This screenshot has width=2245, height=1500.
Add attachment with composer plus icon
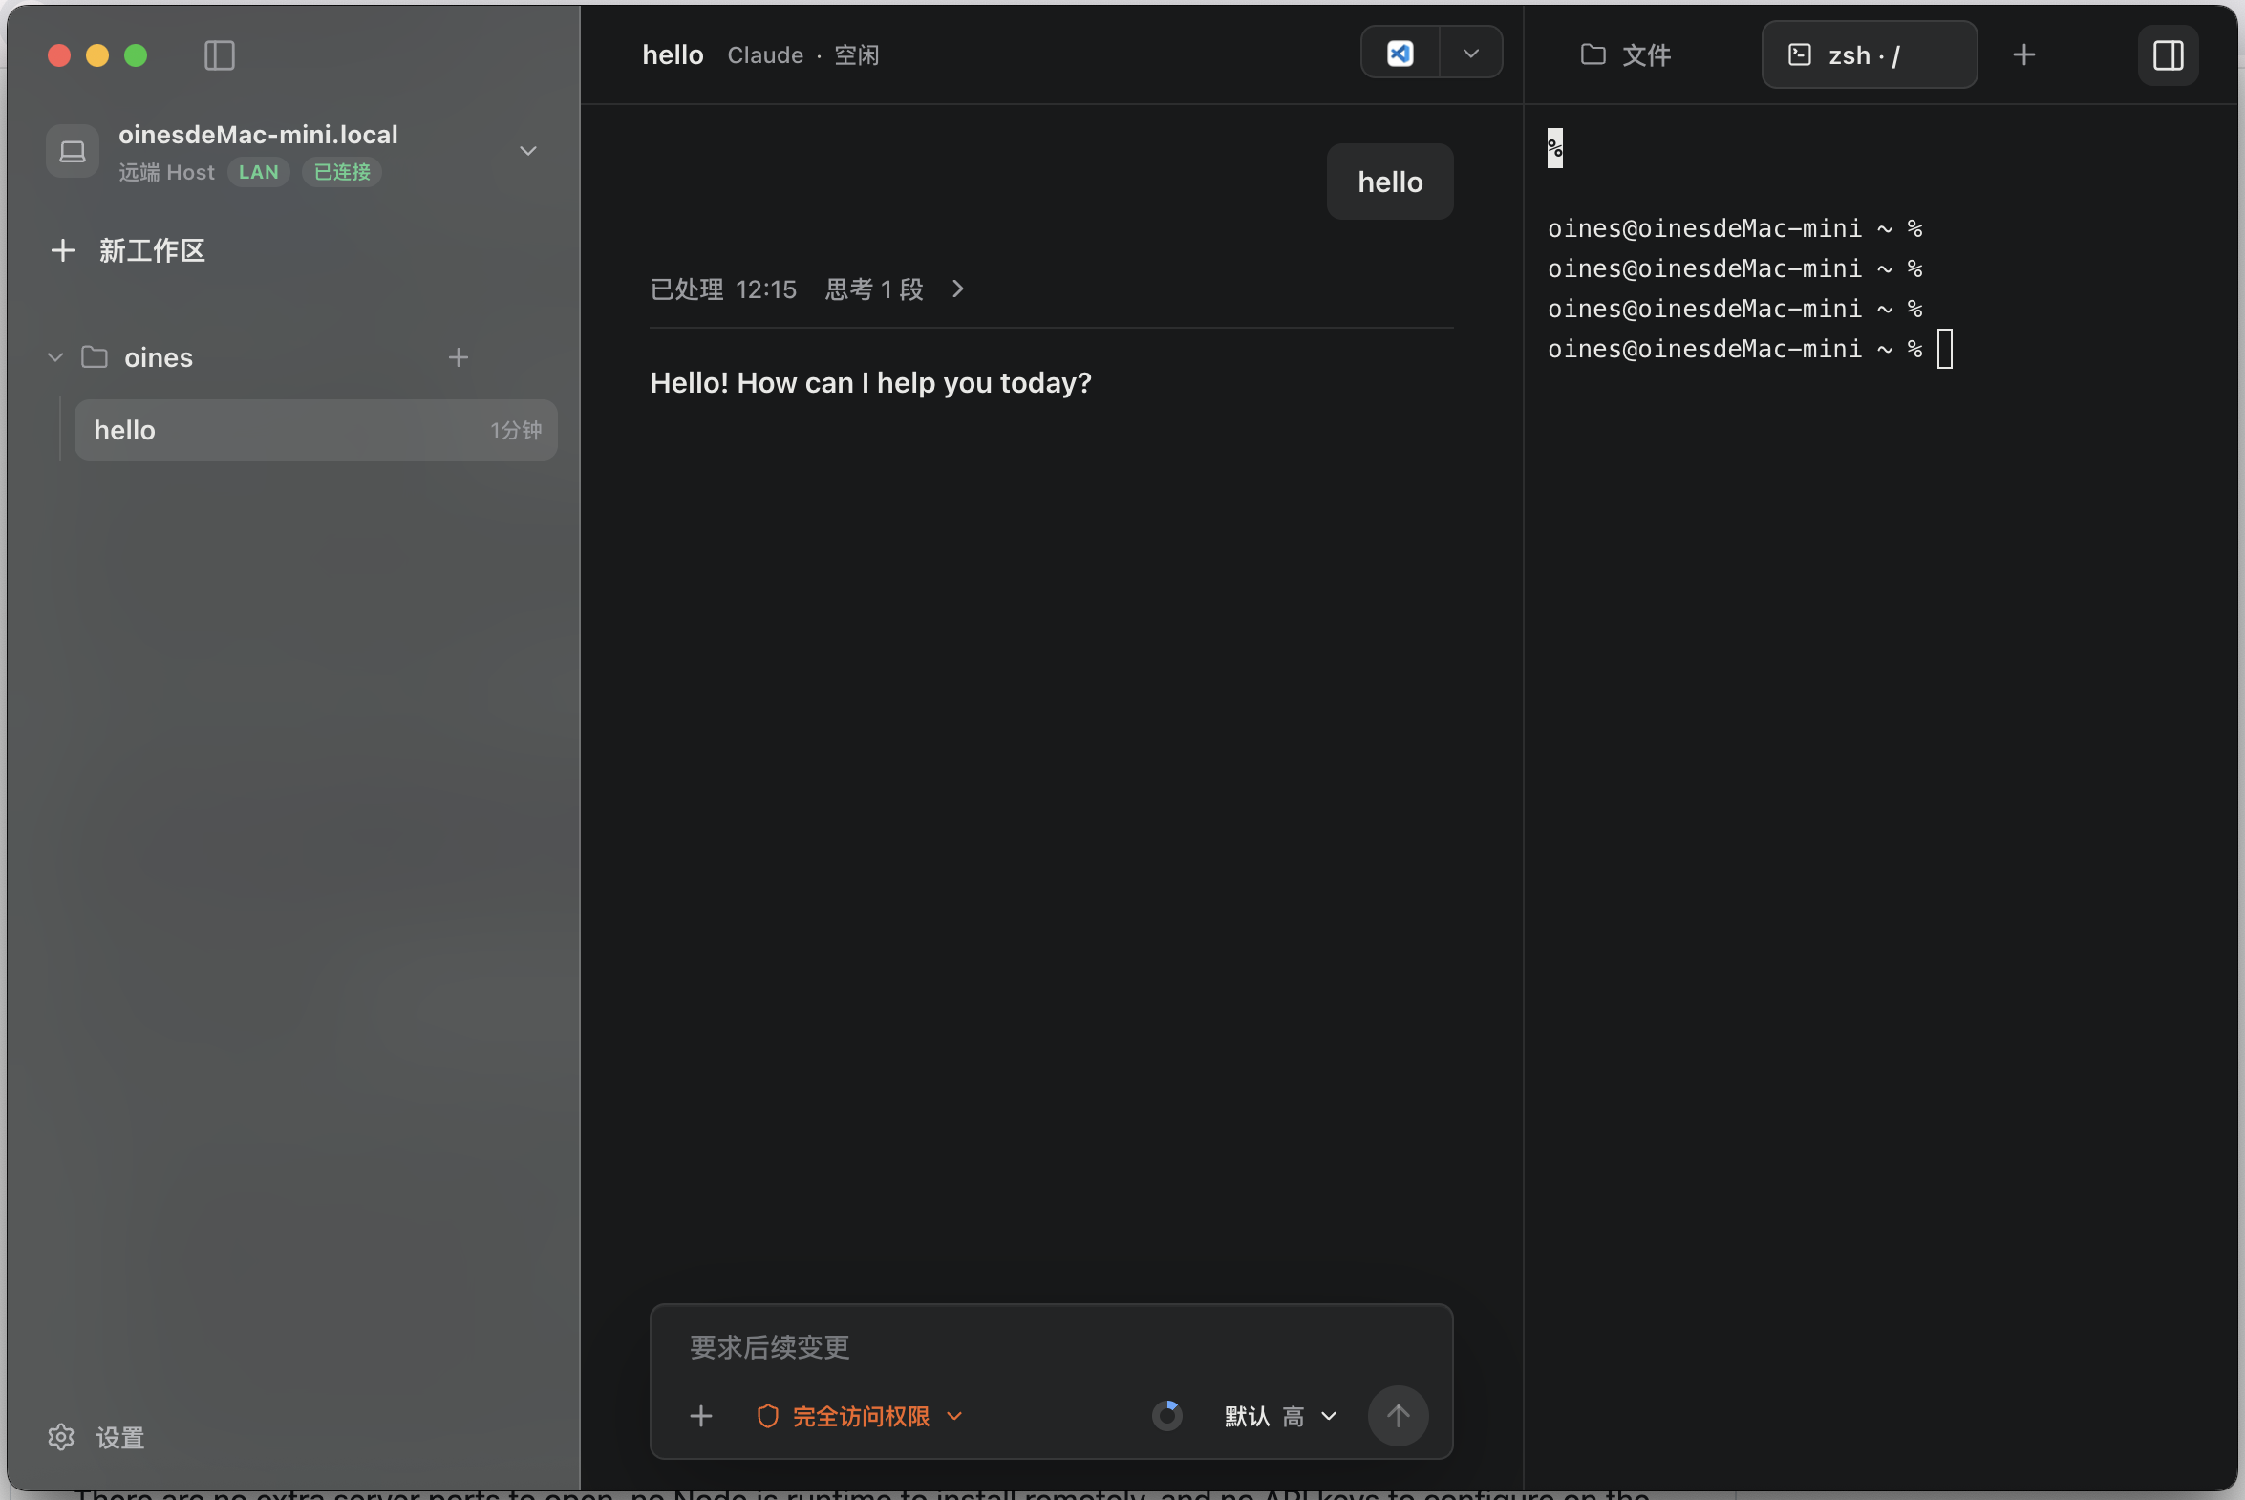point(701,1416)
